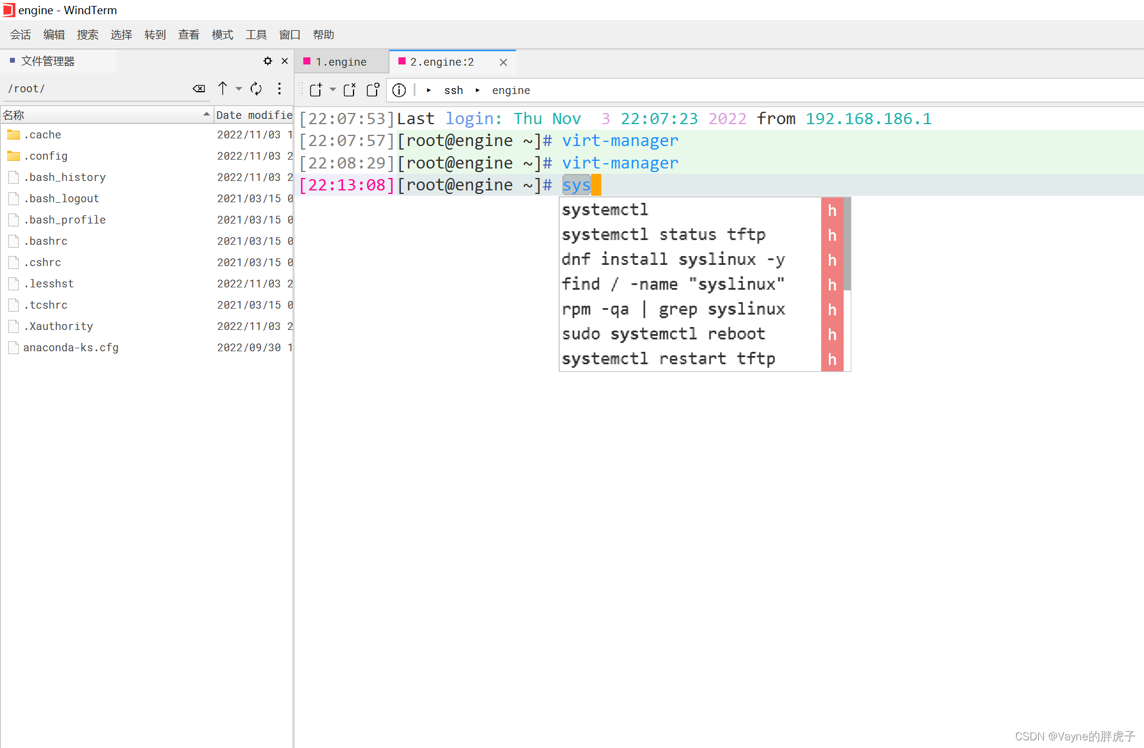The height and width of the screenshot is (748, 1144).
Task: Clear the /root/ path field
Action: pyautogui.click(x=199, y=89)
